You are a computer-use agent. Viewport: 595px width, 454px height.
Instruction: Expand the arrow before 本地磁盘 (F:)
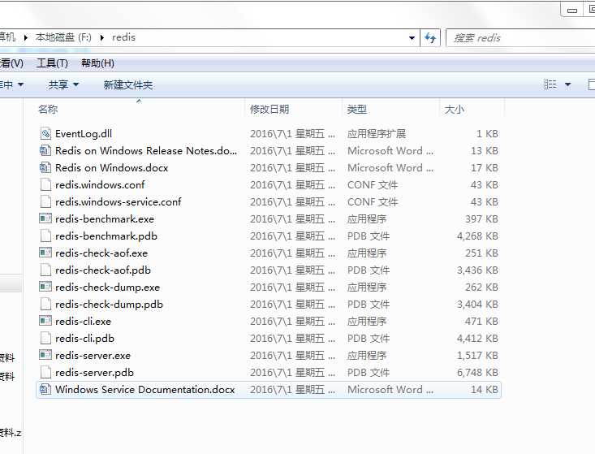coord(26,37)
